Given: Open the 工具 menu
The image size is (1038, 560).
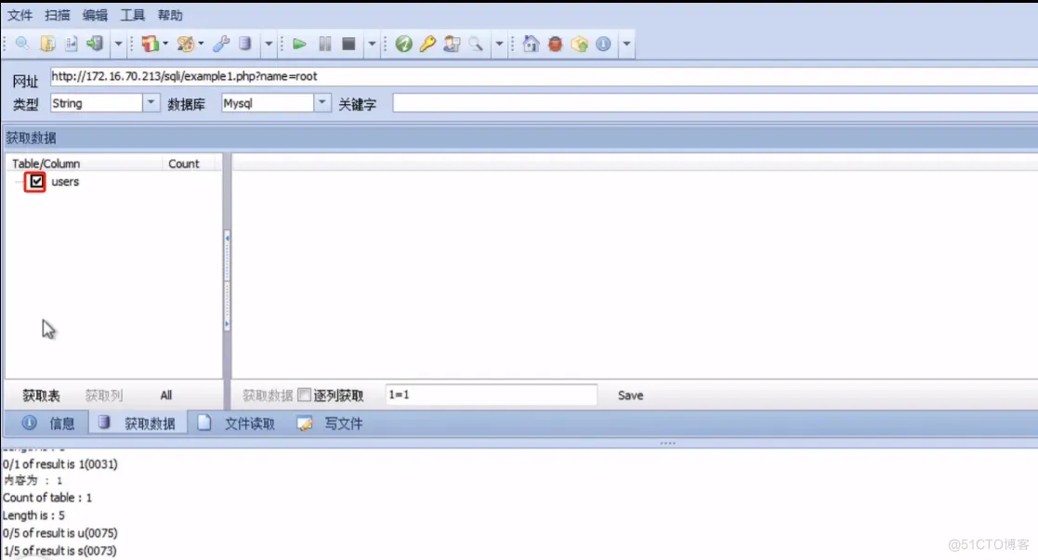Looking at the screenshot, I should pos(132,15).
